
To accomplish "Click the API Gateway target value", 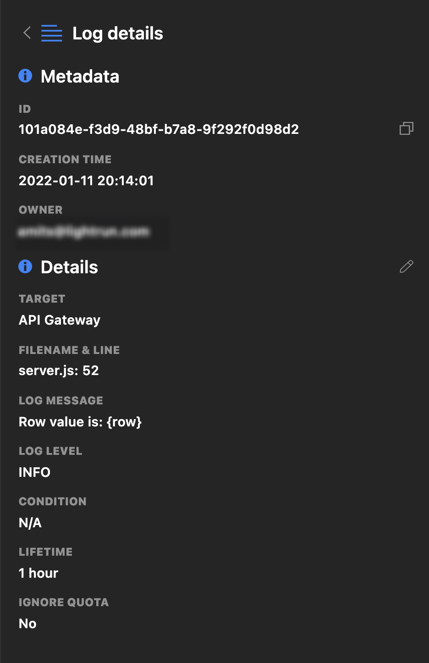I will pyautogui.click(x=60, y=320).
